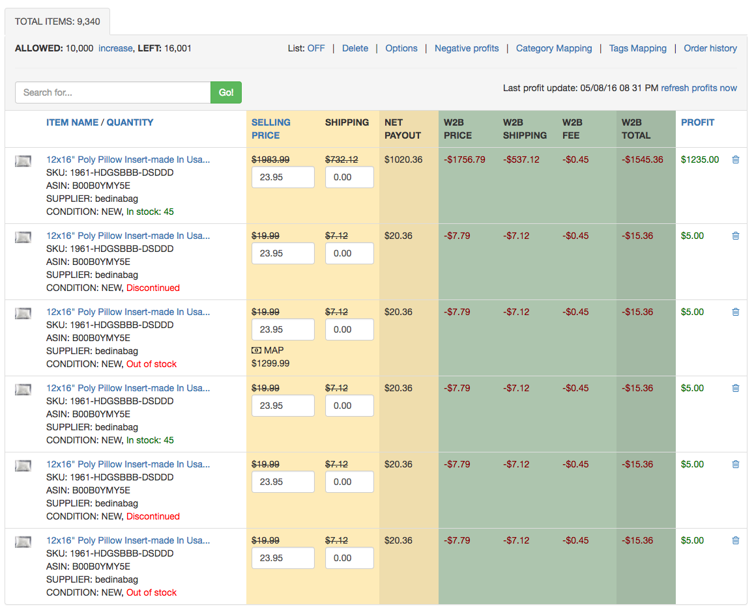This screenshot has width=754, height=610.
Task: Click the W2B PRICE column header
Action: (x=457, y=129)
